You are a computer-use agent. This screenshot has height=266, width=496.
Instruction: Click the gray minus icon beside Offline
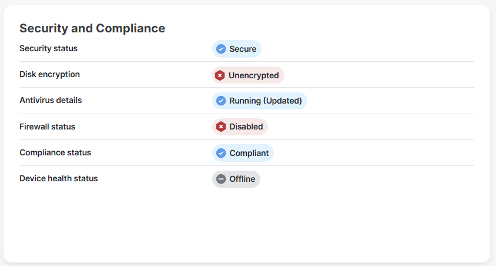point(221,179)
